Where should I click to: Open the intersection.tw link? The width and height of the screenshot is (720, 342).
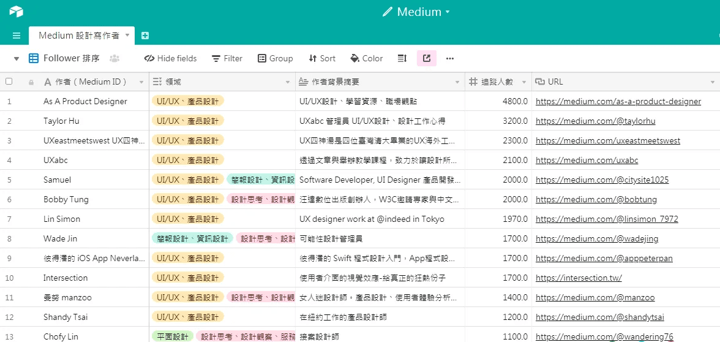(x=579, y=278)
